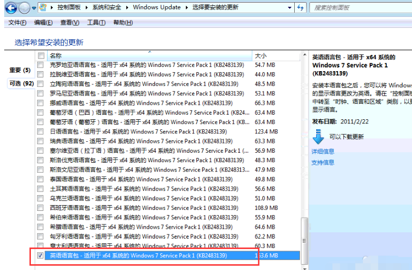The image size is (412, 270).
Task: Click the Control Panel icon in address bar
Action: (43, 7)
